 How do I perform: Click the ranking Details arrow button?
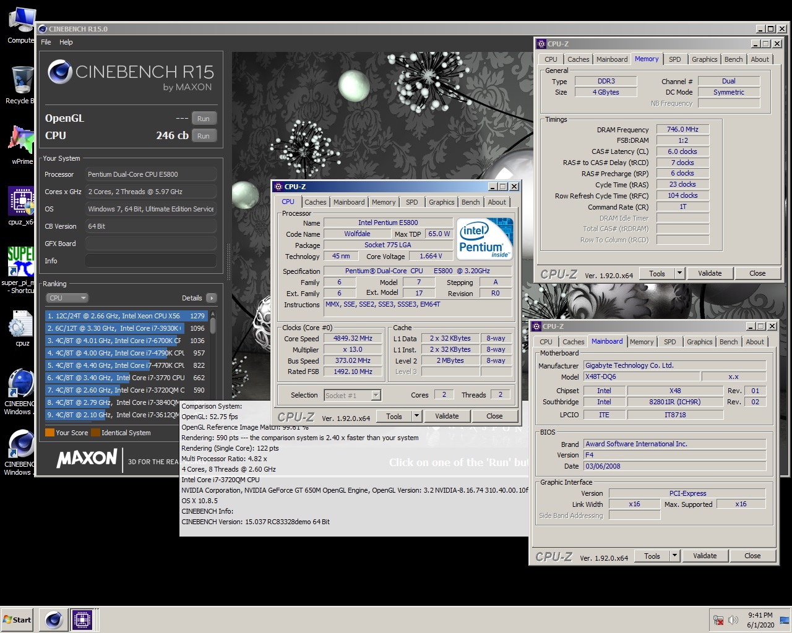[x=211, y=298]
